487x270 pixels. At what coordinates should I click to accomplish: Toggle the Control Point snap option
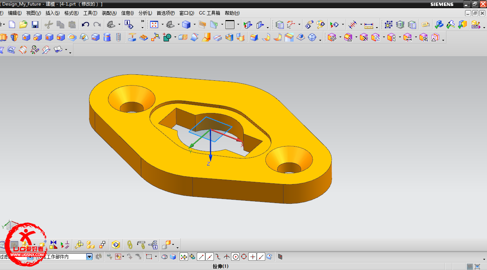(x=218, y=257)
